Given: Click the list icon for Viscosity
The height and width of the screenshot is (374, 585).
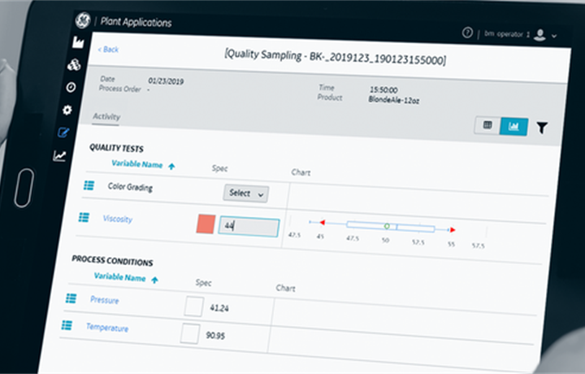Looking at the screenshot, I should pos(84,217).
